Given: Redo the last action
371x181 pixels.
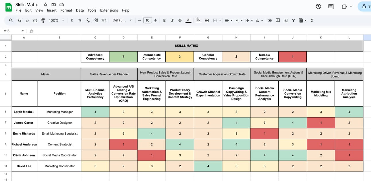Looking at the screenshot, I should click(27, 20).
